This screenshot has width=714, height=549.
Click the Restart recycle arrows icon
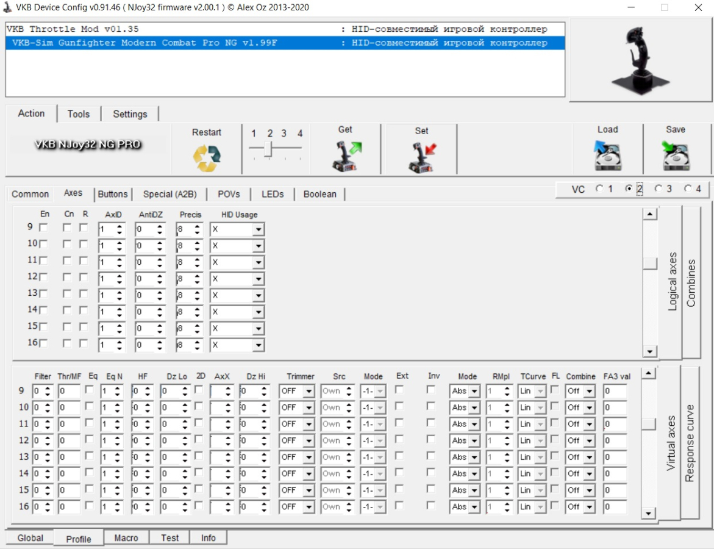coord(207,157)
